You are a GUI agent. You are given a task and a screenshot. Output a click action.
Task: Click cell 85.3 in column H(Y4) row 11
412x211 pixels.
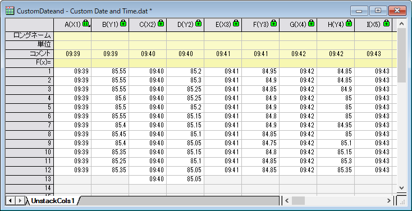(336, 161)
